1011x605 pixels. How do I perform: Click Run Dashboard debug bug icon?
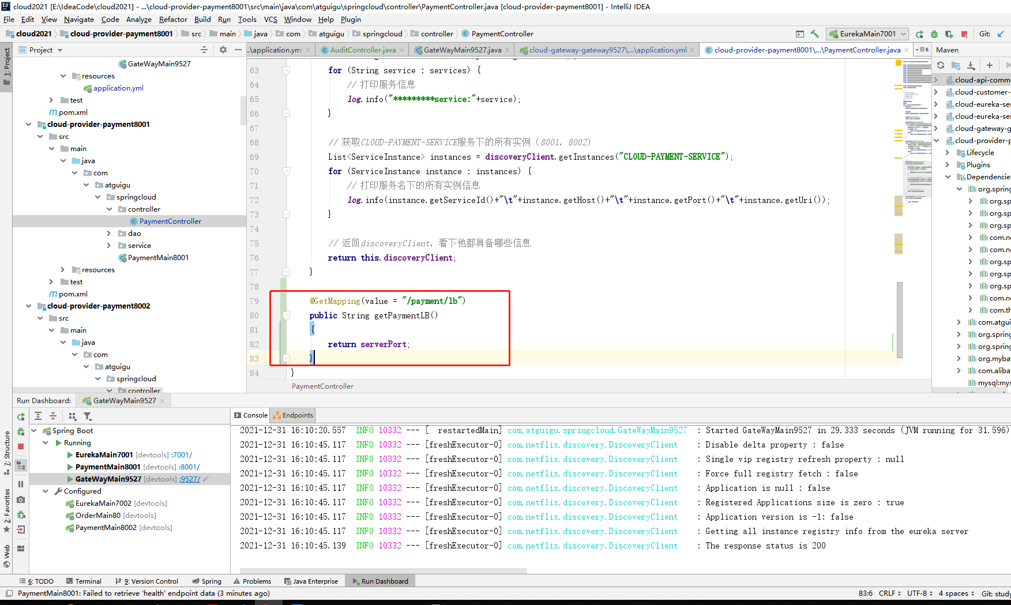21,431
